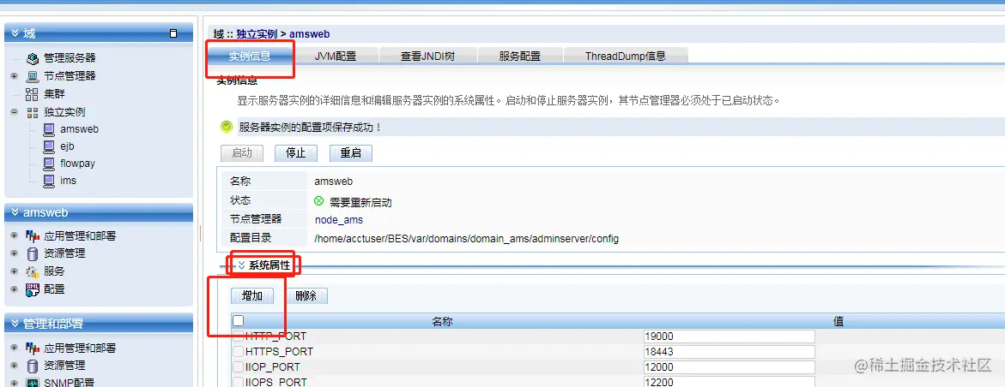1005x387 pixels.
Task: Collapse the 独立实例 tree node
Action: coord(14,112)
